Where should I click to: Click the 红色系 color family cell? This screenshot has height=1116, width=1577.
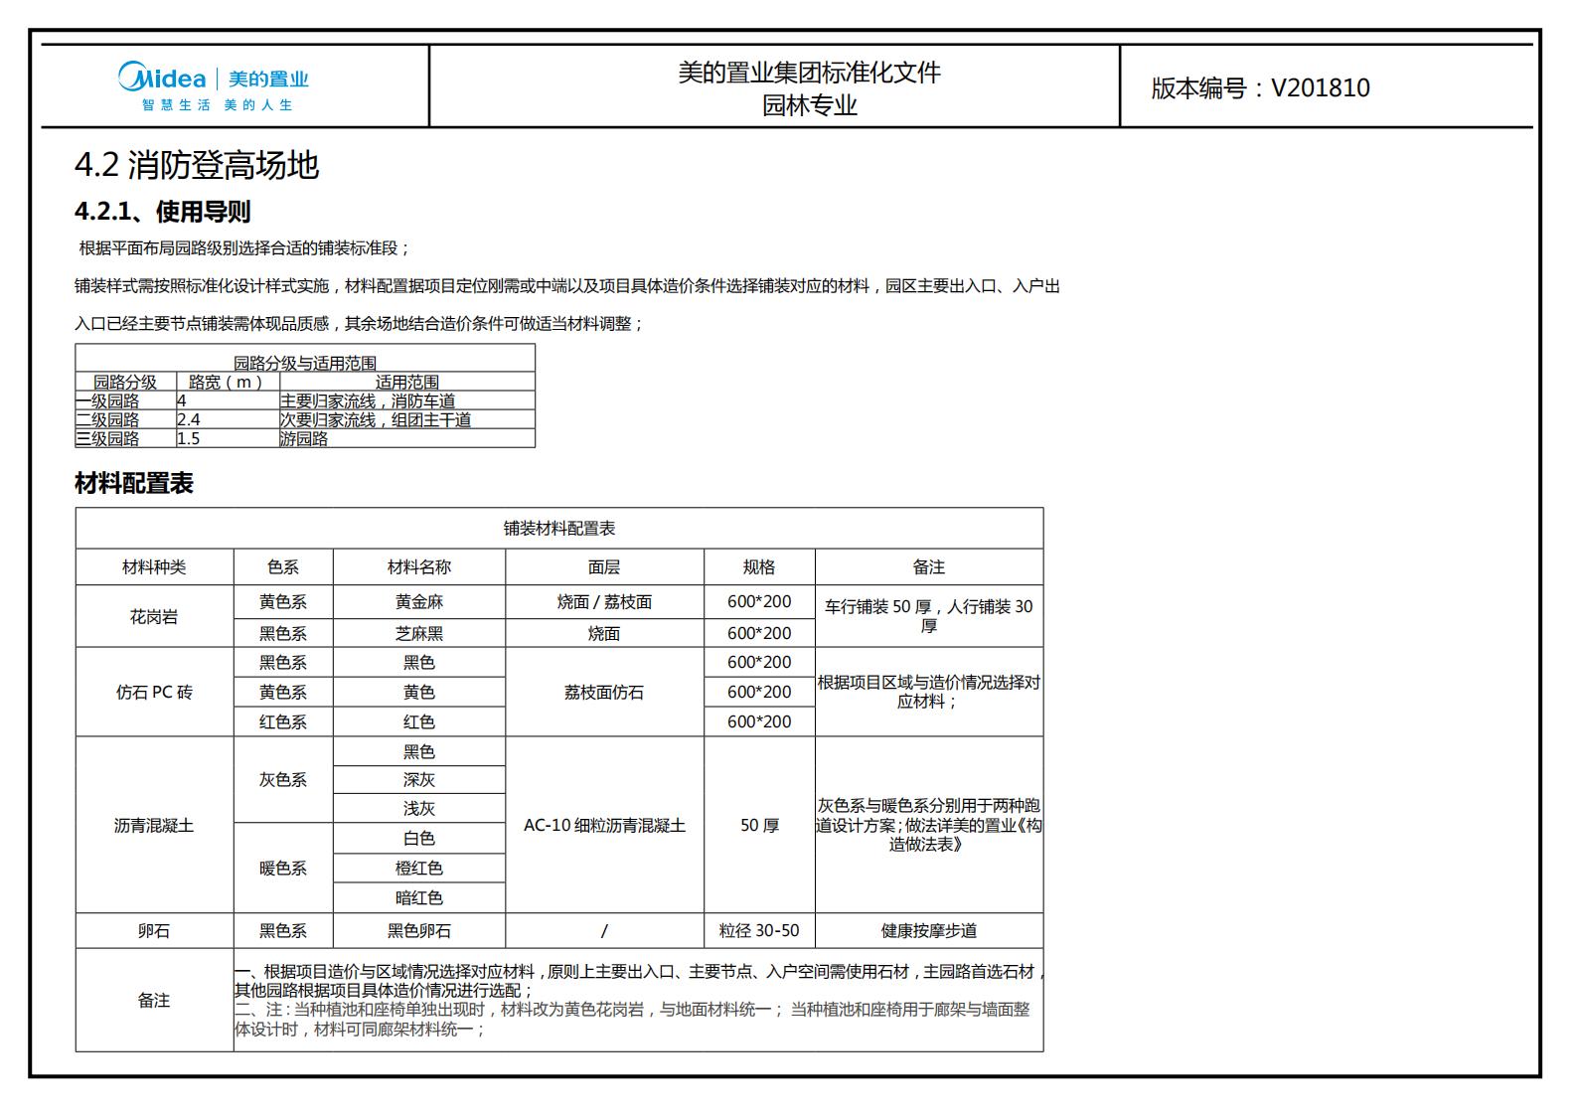(x=283, y=722)
